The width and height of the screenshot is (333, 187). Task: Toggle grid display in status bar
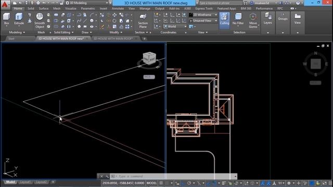coord(161,183)
